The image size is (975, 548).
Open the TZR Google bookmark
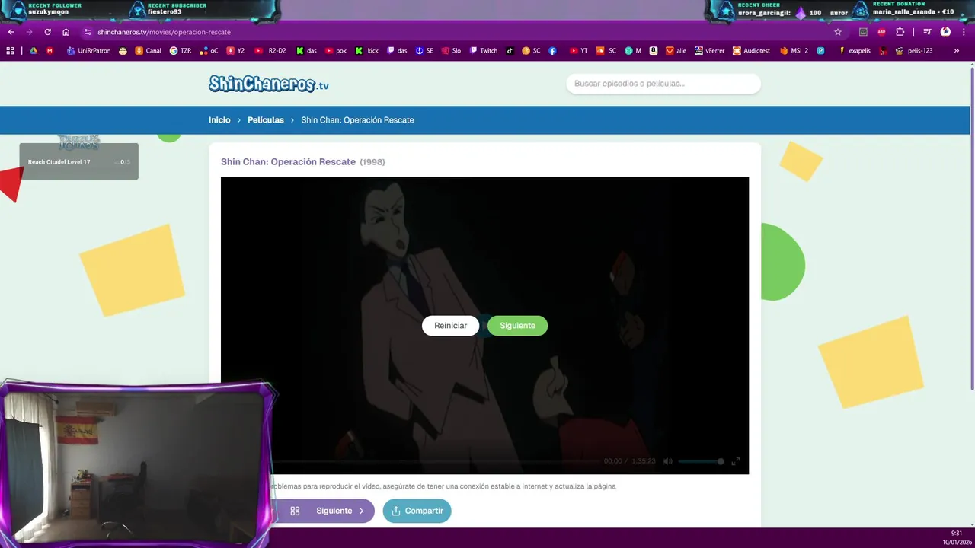pos(181,51)
